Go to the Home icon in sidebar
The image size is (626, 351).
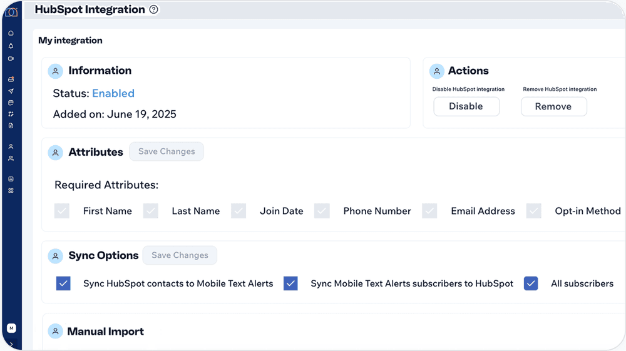point(11,33)
